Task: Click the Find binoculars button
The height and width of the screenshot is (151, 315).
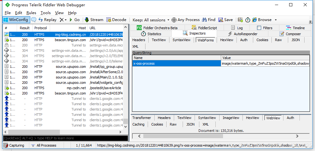Action: pos(209,20)
